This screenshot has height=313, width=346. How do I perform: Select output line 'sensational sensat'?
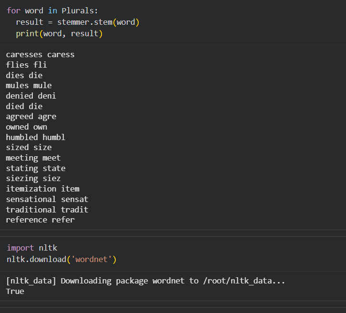point(47,199)
